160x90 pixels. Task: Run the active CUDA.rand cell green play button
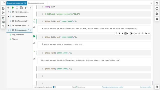click(34, 36)
